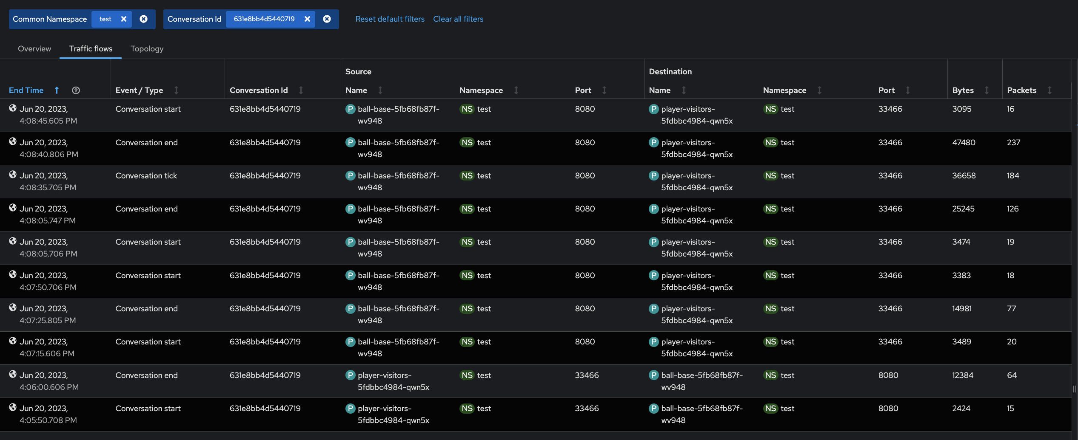The height and width of the screenshot is (440, 1078).
Task: Select the Traffic flows tab
Action: (91, 49)
